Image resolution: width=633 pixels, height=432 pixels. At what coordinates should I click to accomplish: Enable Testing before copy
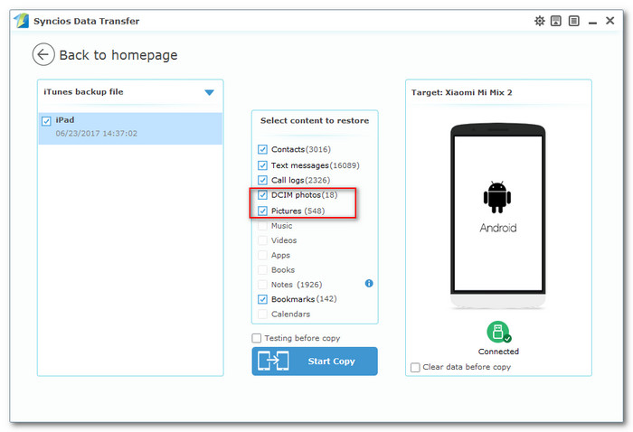[x=256, y=338]
